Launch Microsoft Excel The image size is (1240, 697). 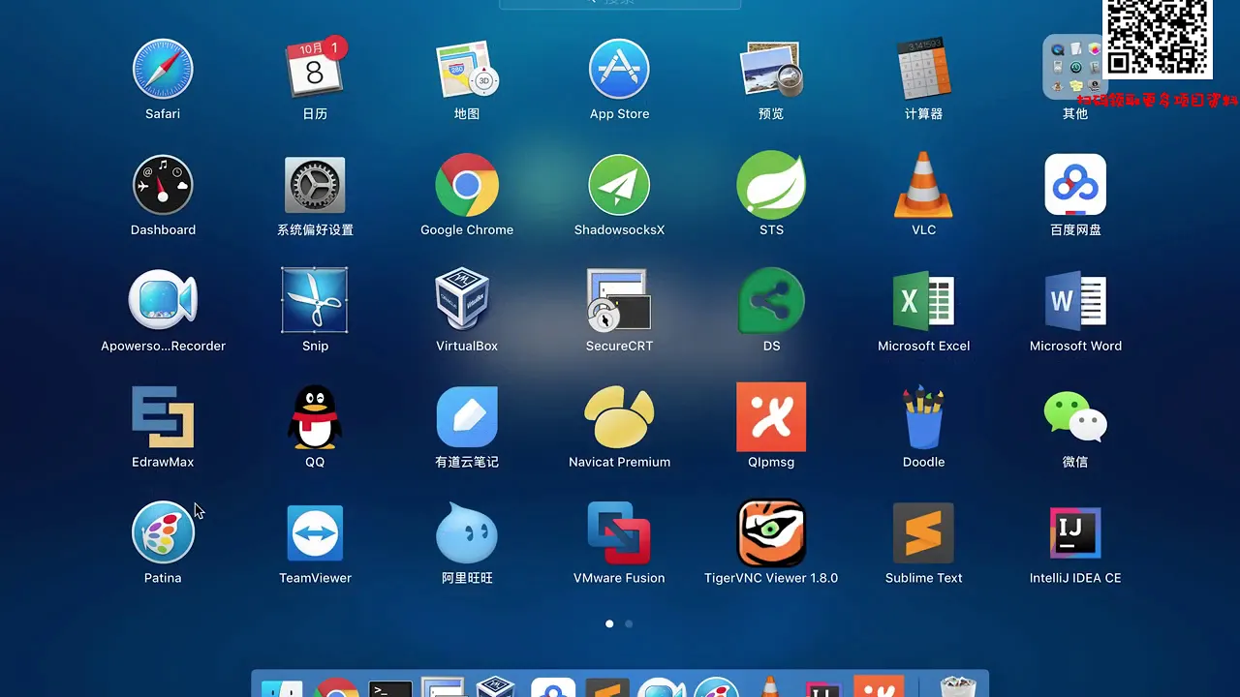click(x=923, y=301)
